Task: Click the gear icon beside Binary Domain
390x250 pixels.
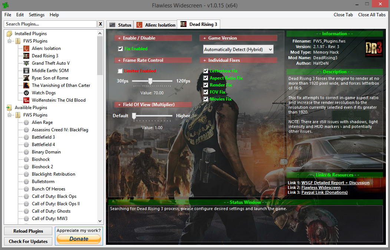Action: (26, 152)
